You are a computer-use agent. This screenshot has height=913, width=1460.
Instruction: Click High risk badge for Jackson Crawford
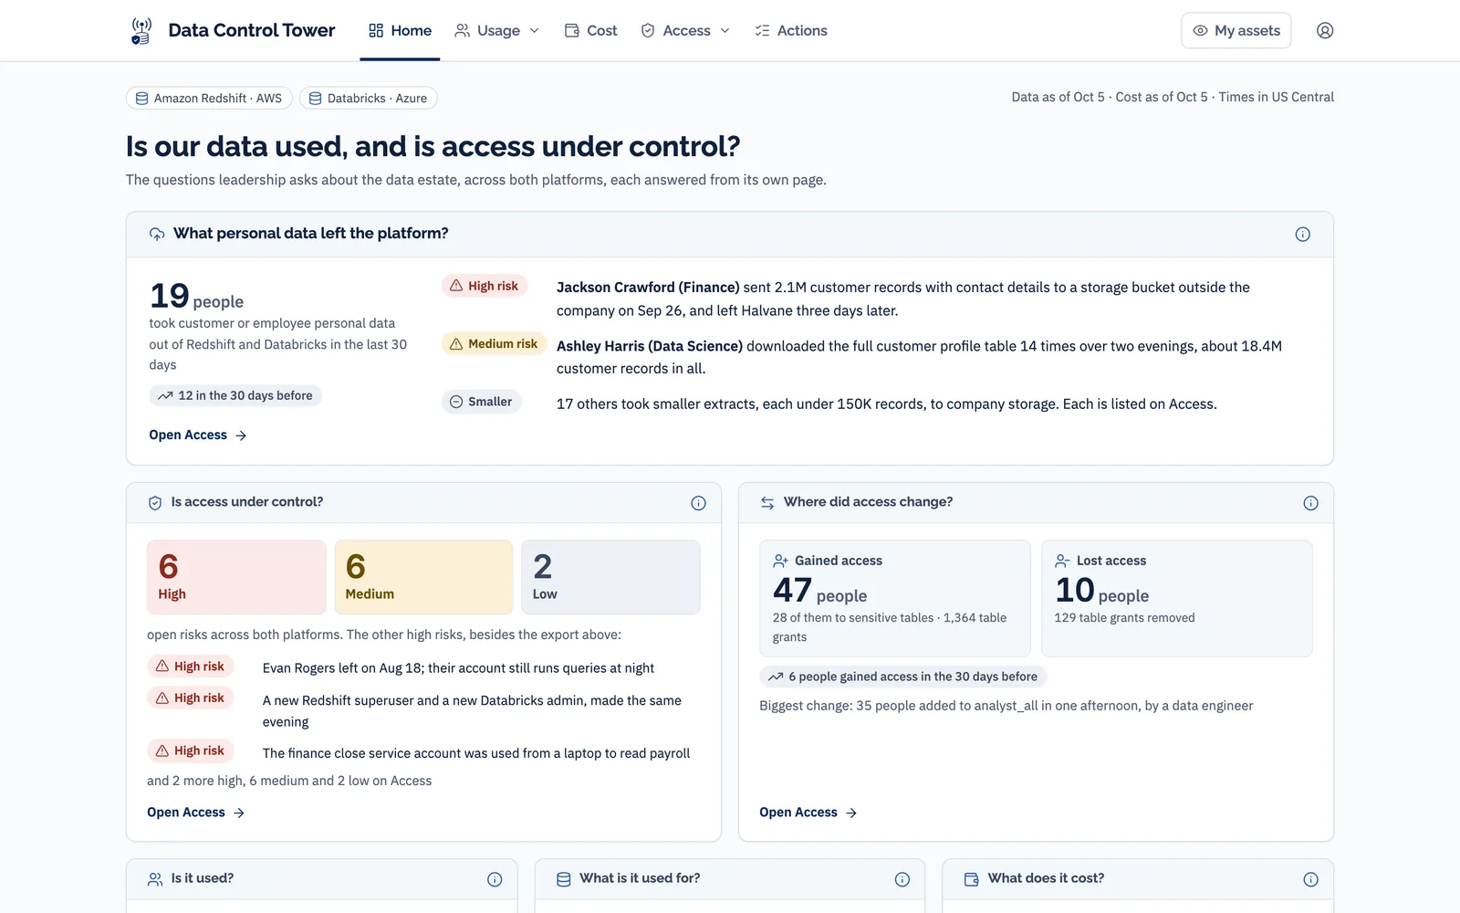pos(484,286)
